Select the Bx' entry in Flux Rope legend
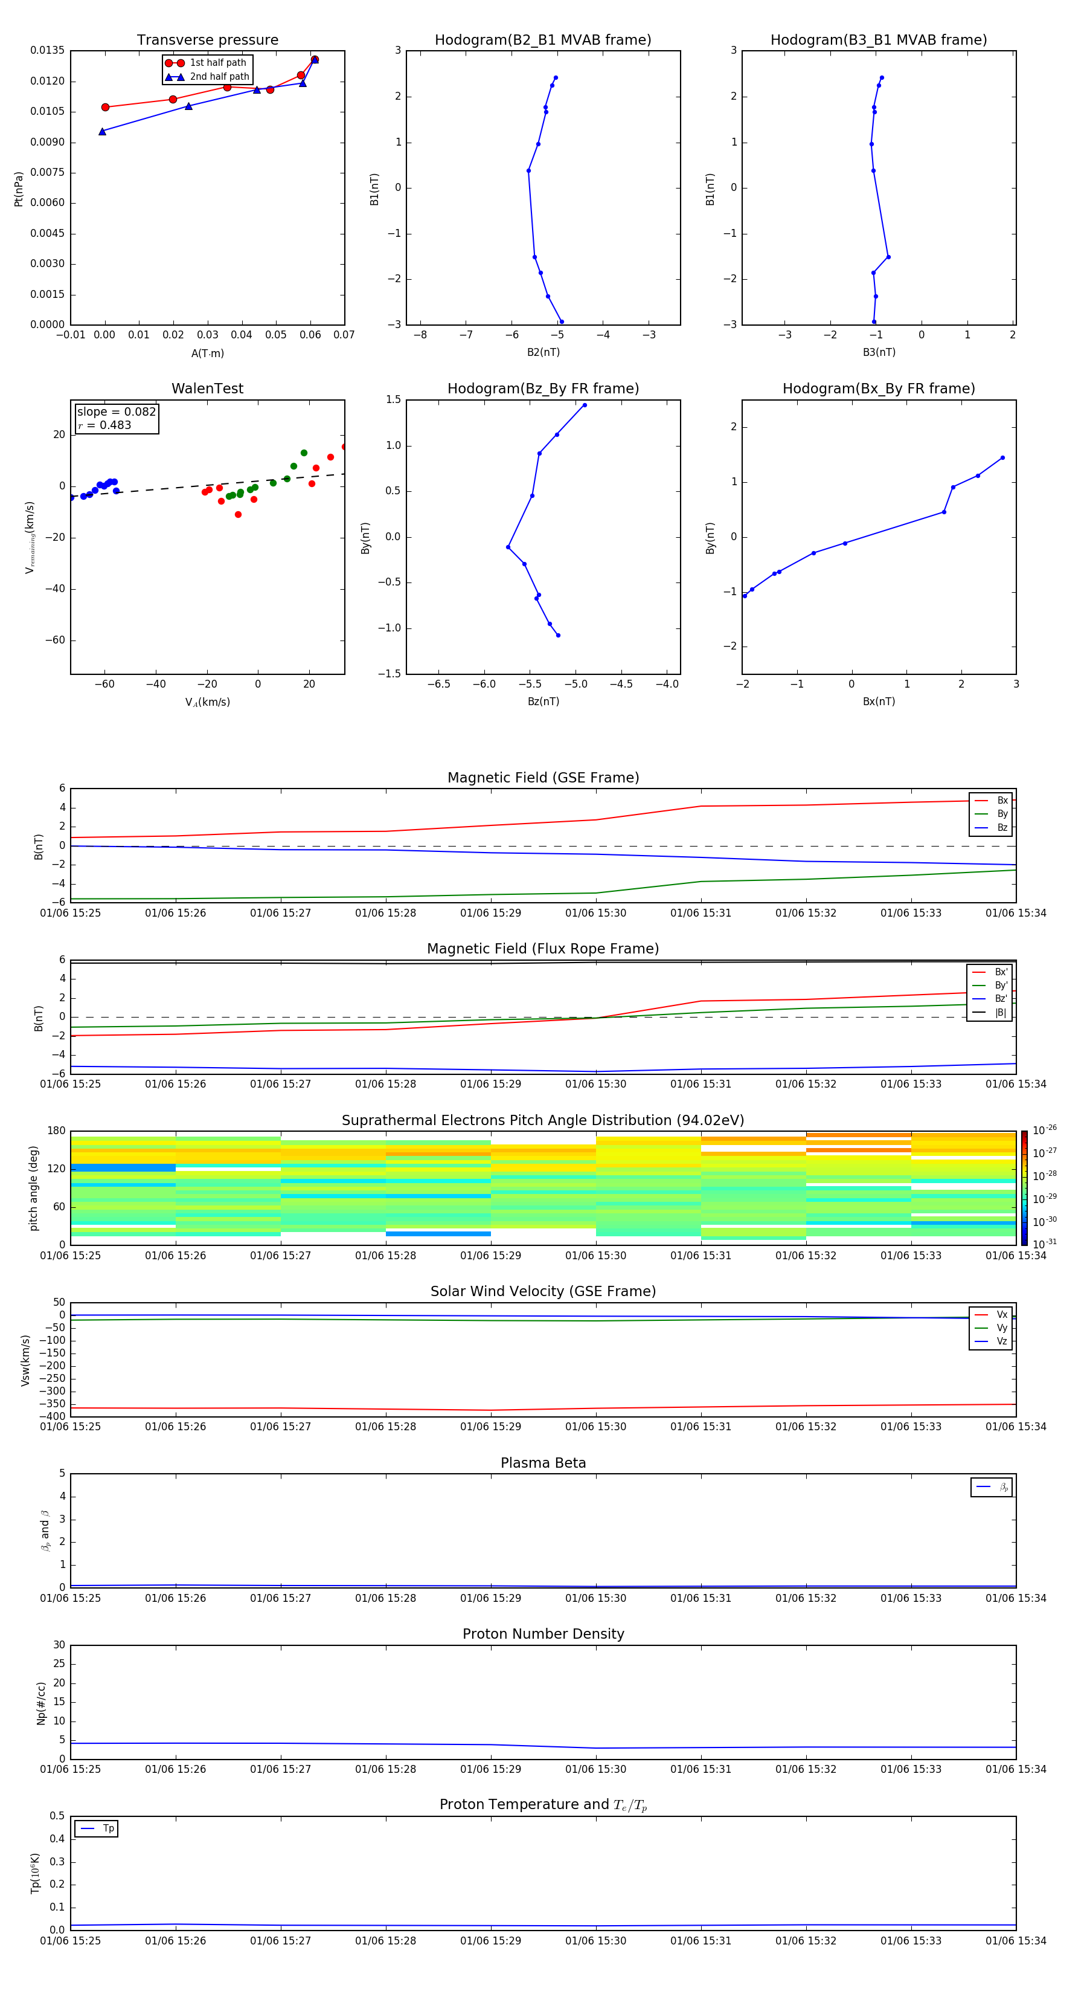Image resolution: width=1087 pixels, height=1994 pixels. pos(990,972)
